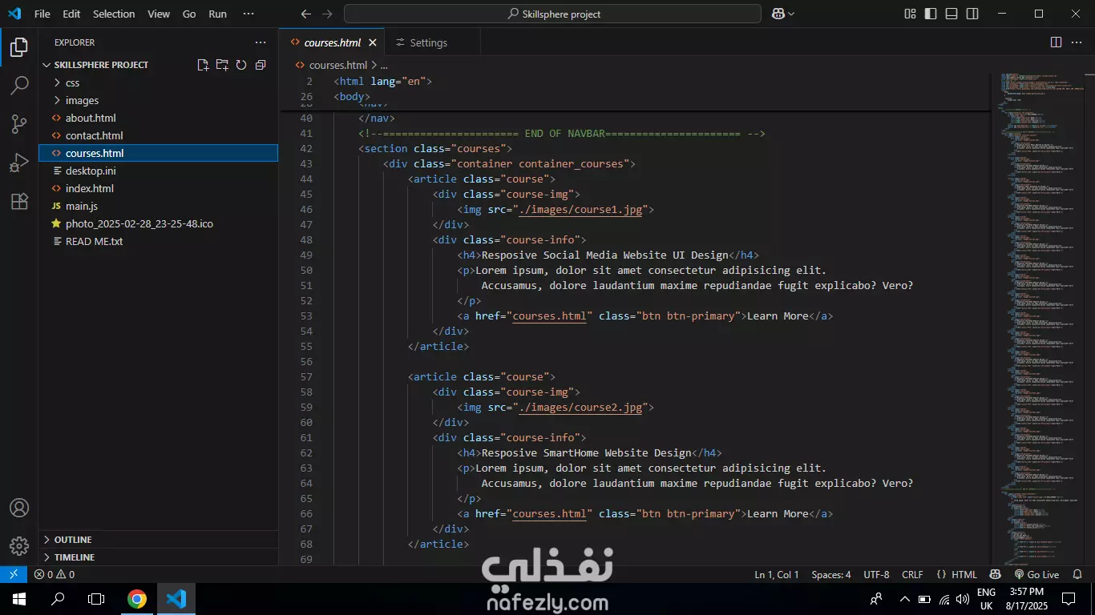Expand the images folder
This screenshot has height=615, width=1095.
158,100
